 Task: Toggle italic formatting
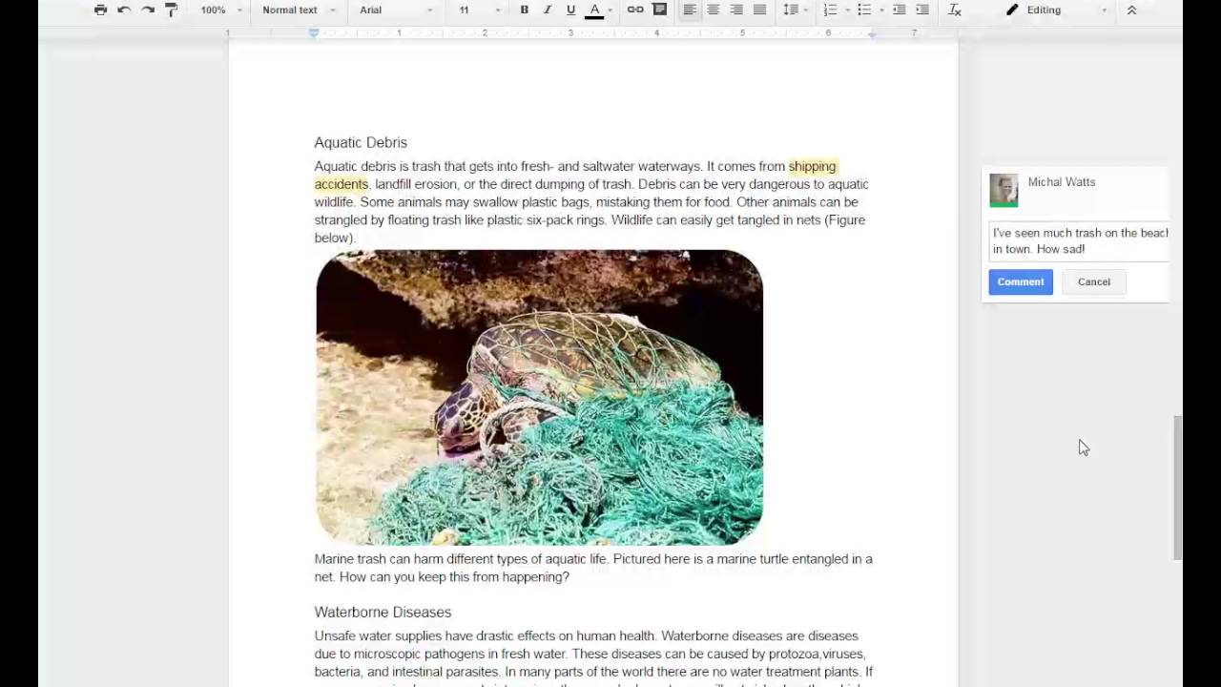[x=548, y=10]
